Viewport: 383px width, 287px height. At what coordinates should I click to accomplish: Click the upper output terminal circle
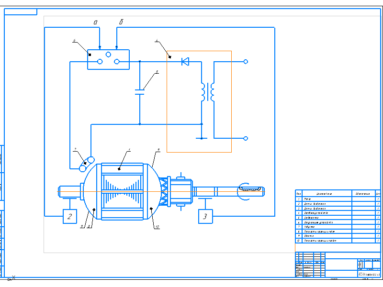pyautogui.click(x=246, y=61)
